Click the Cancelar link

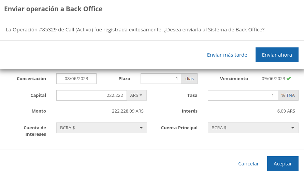point(248,164)
